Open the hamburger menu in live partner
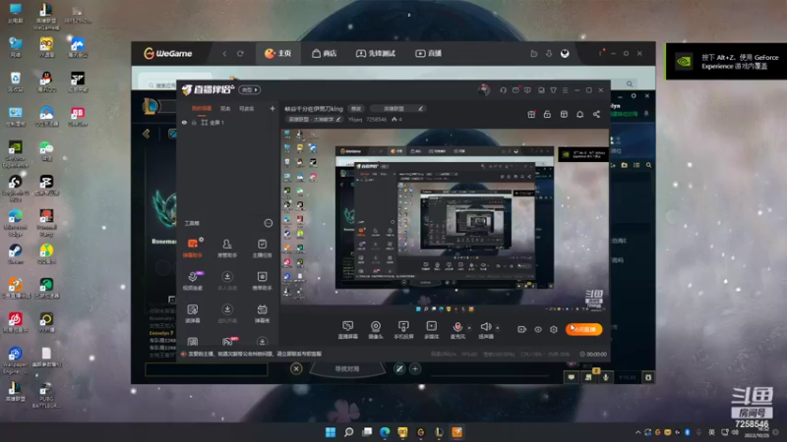This screenshot has width=787, height=442. pos(565,90)
